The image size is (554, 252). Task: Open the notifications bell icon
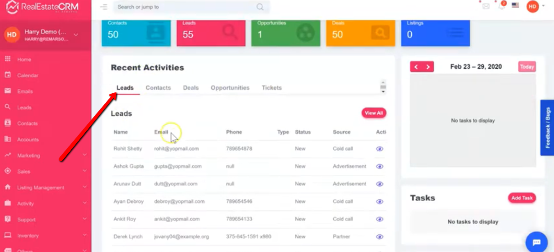click(x=501, y=6)
